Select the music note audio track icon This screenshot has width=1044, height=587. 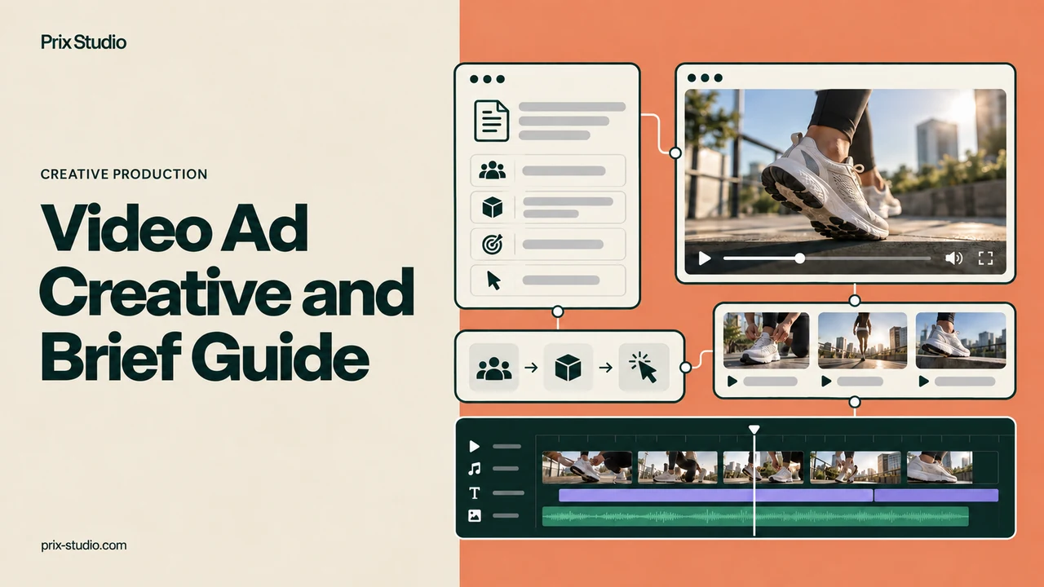(474, 469)
